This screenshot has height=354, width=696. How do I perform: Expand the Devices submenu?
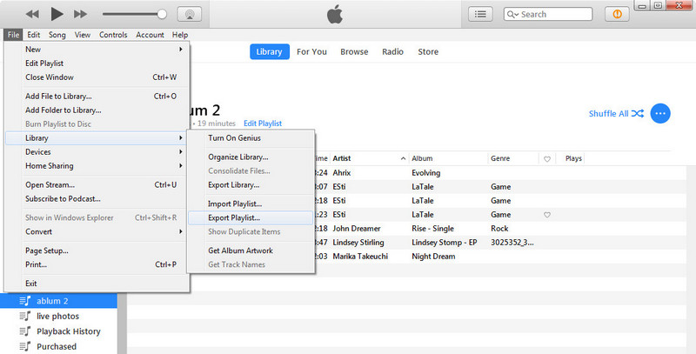click(x=97, y=151)
